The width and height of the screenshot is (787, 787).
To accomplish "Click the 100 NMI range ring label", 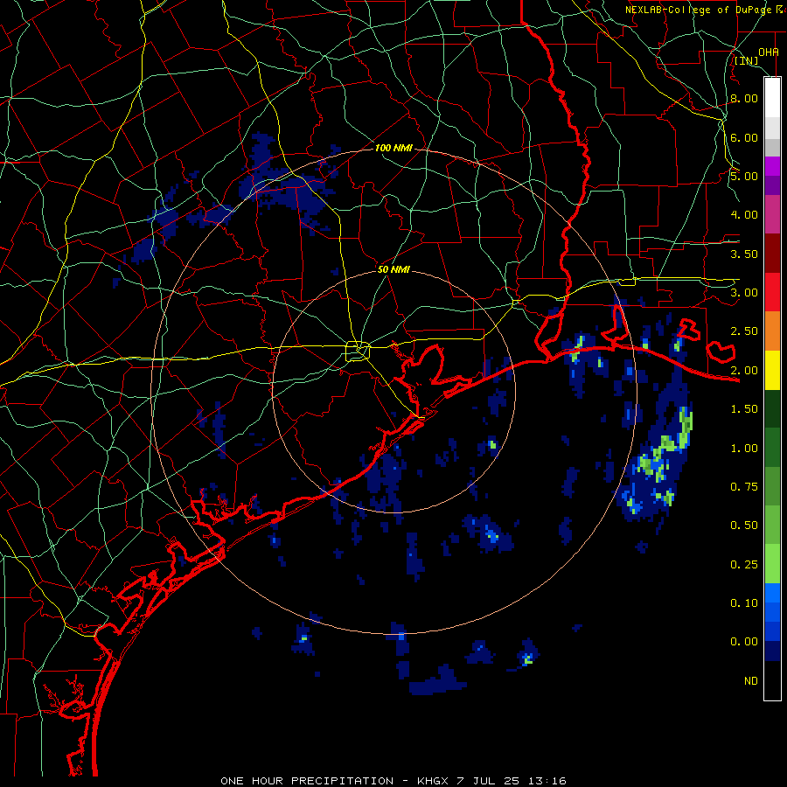I will click(393, 148).
